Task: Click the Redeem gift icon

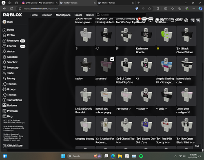Action: tap(4, 105)
